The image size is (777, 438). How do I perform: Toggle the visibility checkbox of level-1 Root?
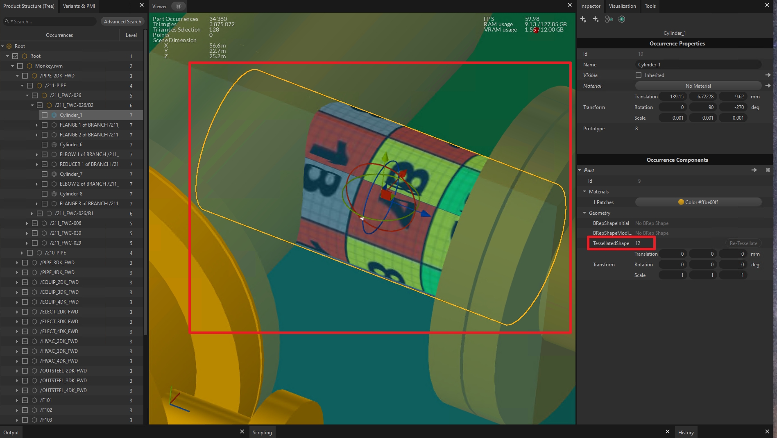(15, 56)
